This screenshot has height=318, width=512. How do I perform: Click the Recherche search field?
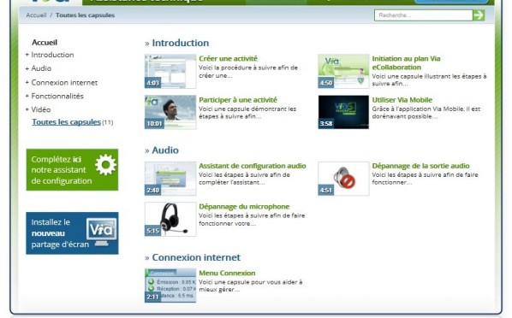pos(424,15)
